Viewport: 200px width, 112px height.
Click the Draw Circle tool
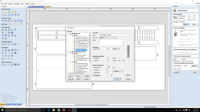(x=2, y=30)
